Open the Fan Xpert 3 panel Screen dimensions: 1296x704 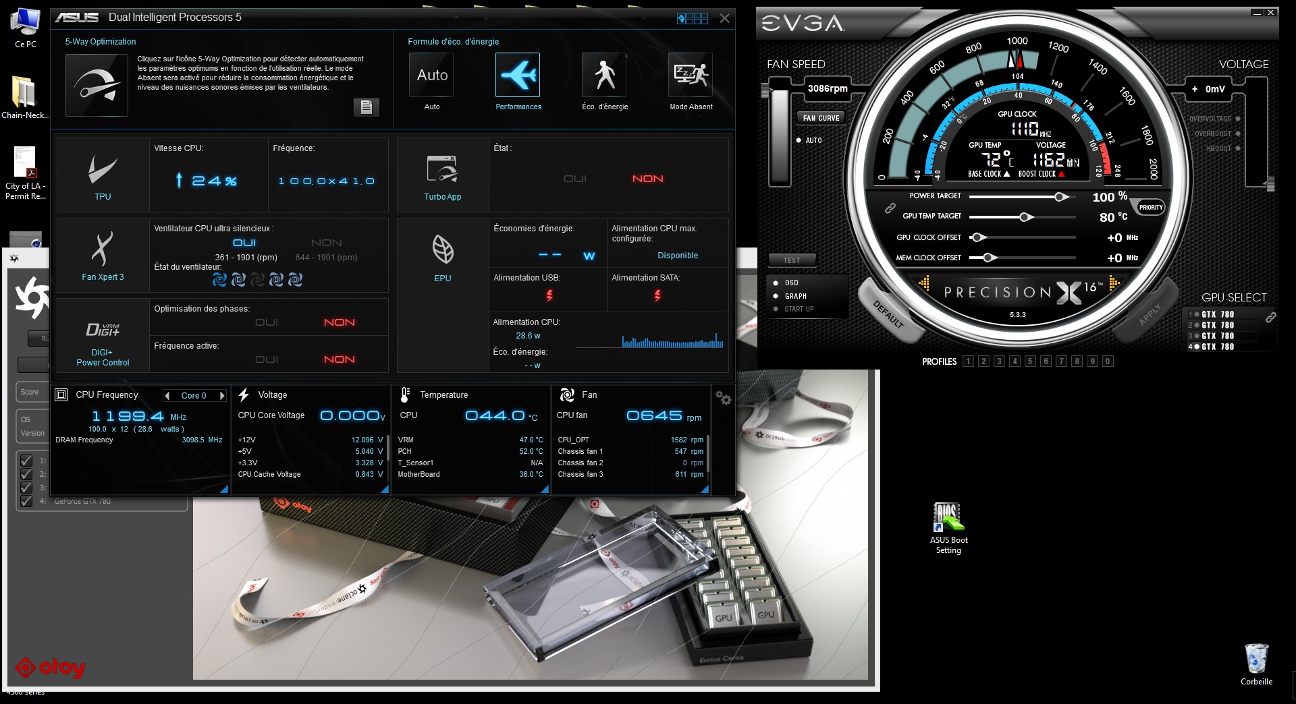click(x=103, y=255)
